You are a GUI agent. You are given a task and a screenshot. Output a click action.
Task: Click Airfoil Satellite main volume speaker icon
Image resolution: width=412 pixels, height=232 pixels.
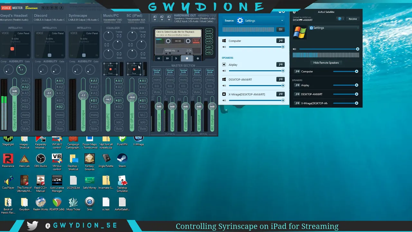click(295, 49)
